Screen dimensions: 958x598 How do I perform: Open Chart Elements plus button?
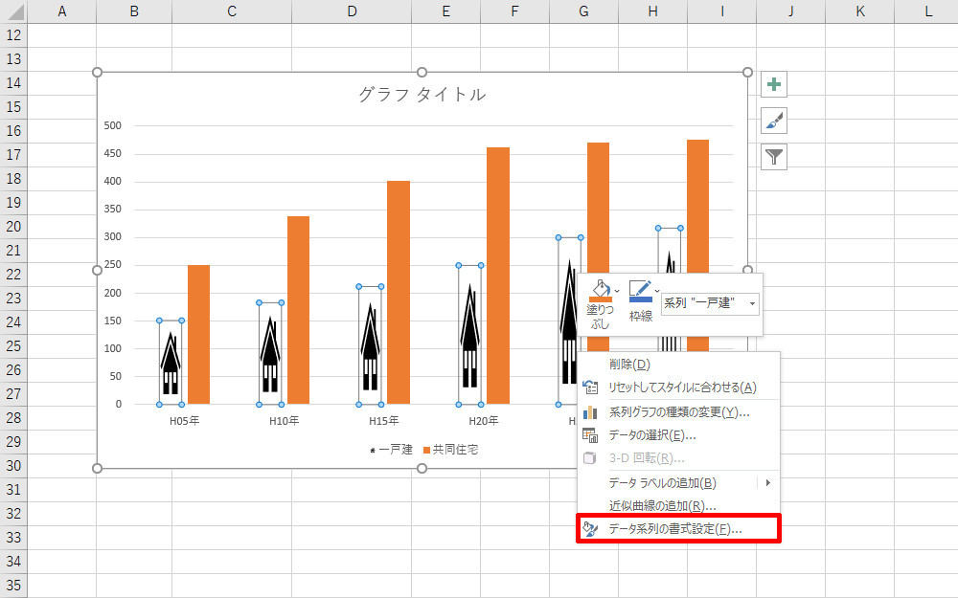773,84
